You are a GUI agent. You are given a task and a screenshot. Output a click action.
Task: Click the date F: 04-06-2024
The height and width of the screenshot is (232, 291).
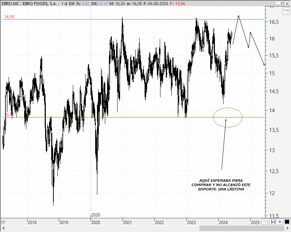click(x=156, y=4)
